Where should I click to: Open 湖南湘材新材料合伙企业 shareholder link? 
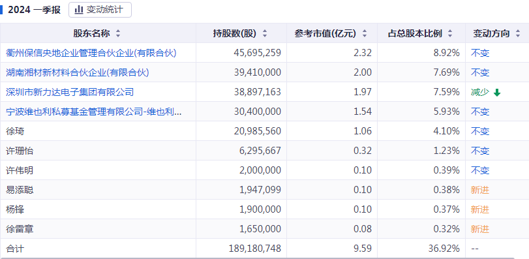pyautogui.click(x=78, y=72)
